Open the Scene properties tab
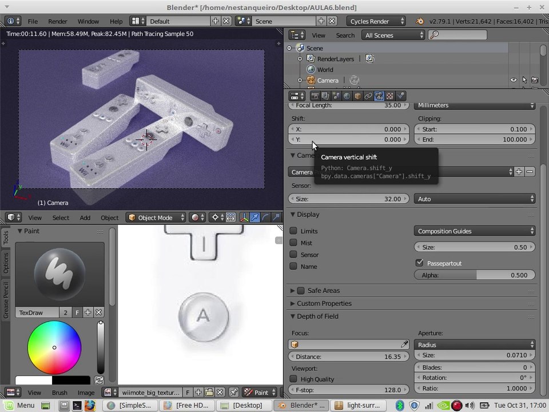 point(336,96)
